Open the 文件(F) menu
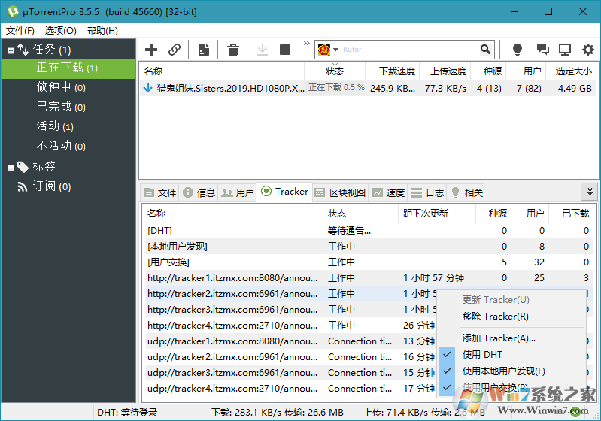 (20, 31)
